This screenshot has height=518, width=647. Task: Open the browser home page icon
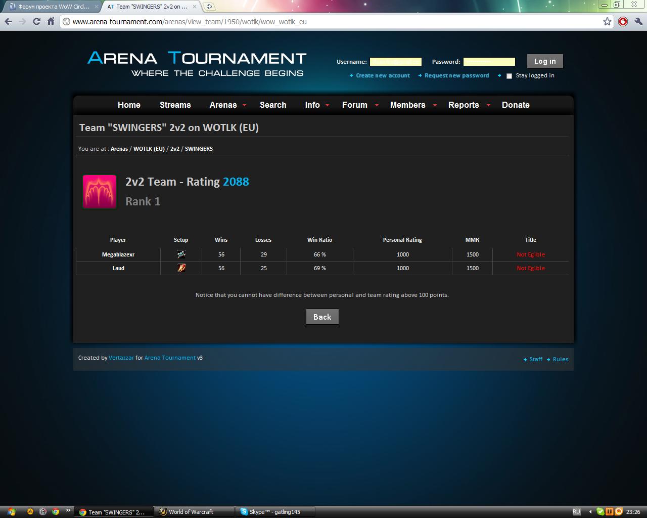(51, 21)
